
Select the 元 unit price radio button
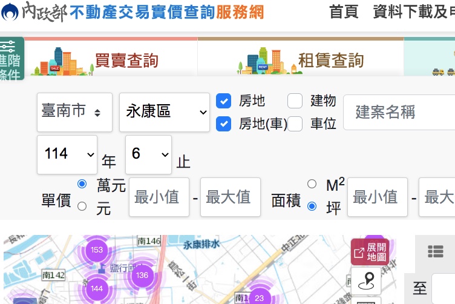tap(82, 207)
